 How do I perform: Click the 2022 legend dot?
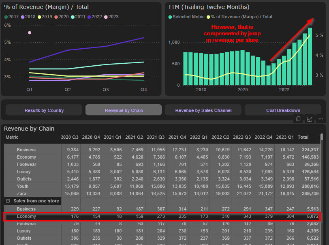tap(89, 17)
